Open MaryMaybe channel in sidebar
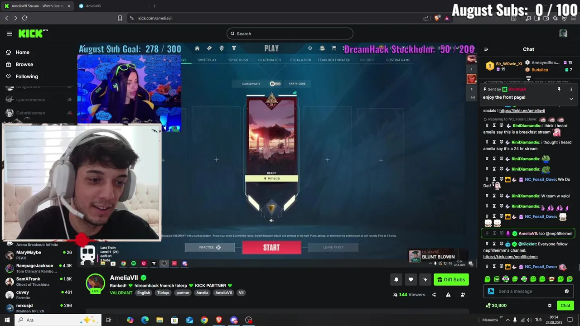580x326 pixels. pyautogui.click(x=39, y=255)
